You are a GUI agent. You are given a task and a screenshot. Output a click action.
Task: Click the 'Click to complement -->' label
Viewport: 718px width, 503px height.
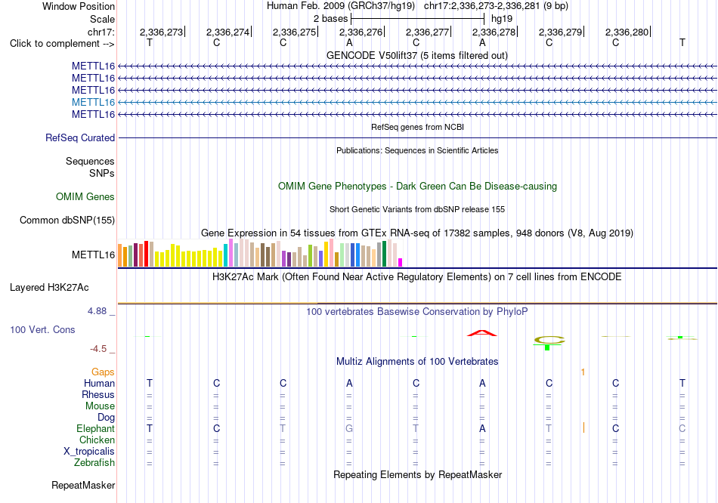62,44
